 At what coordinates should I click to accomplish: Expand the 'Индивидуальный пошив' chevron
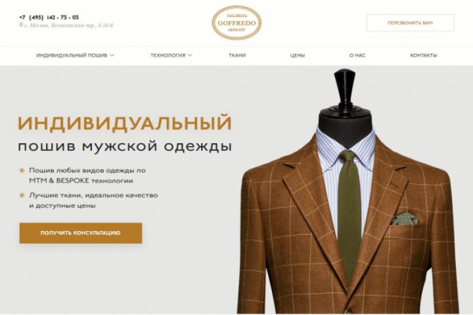pos(112,55)
